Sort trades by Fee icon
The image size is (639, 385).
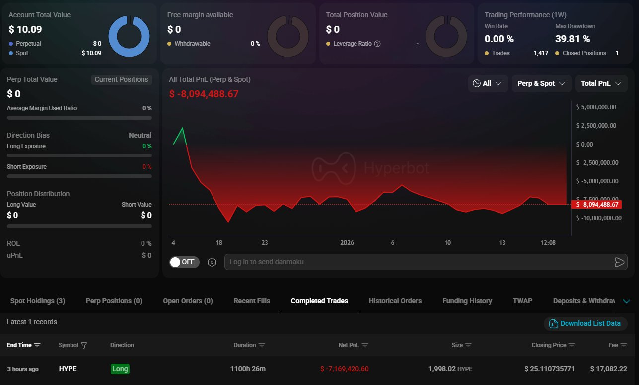(624, 345)
